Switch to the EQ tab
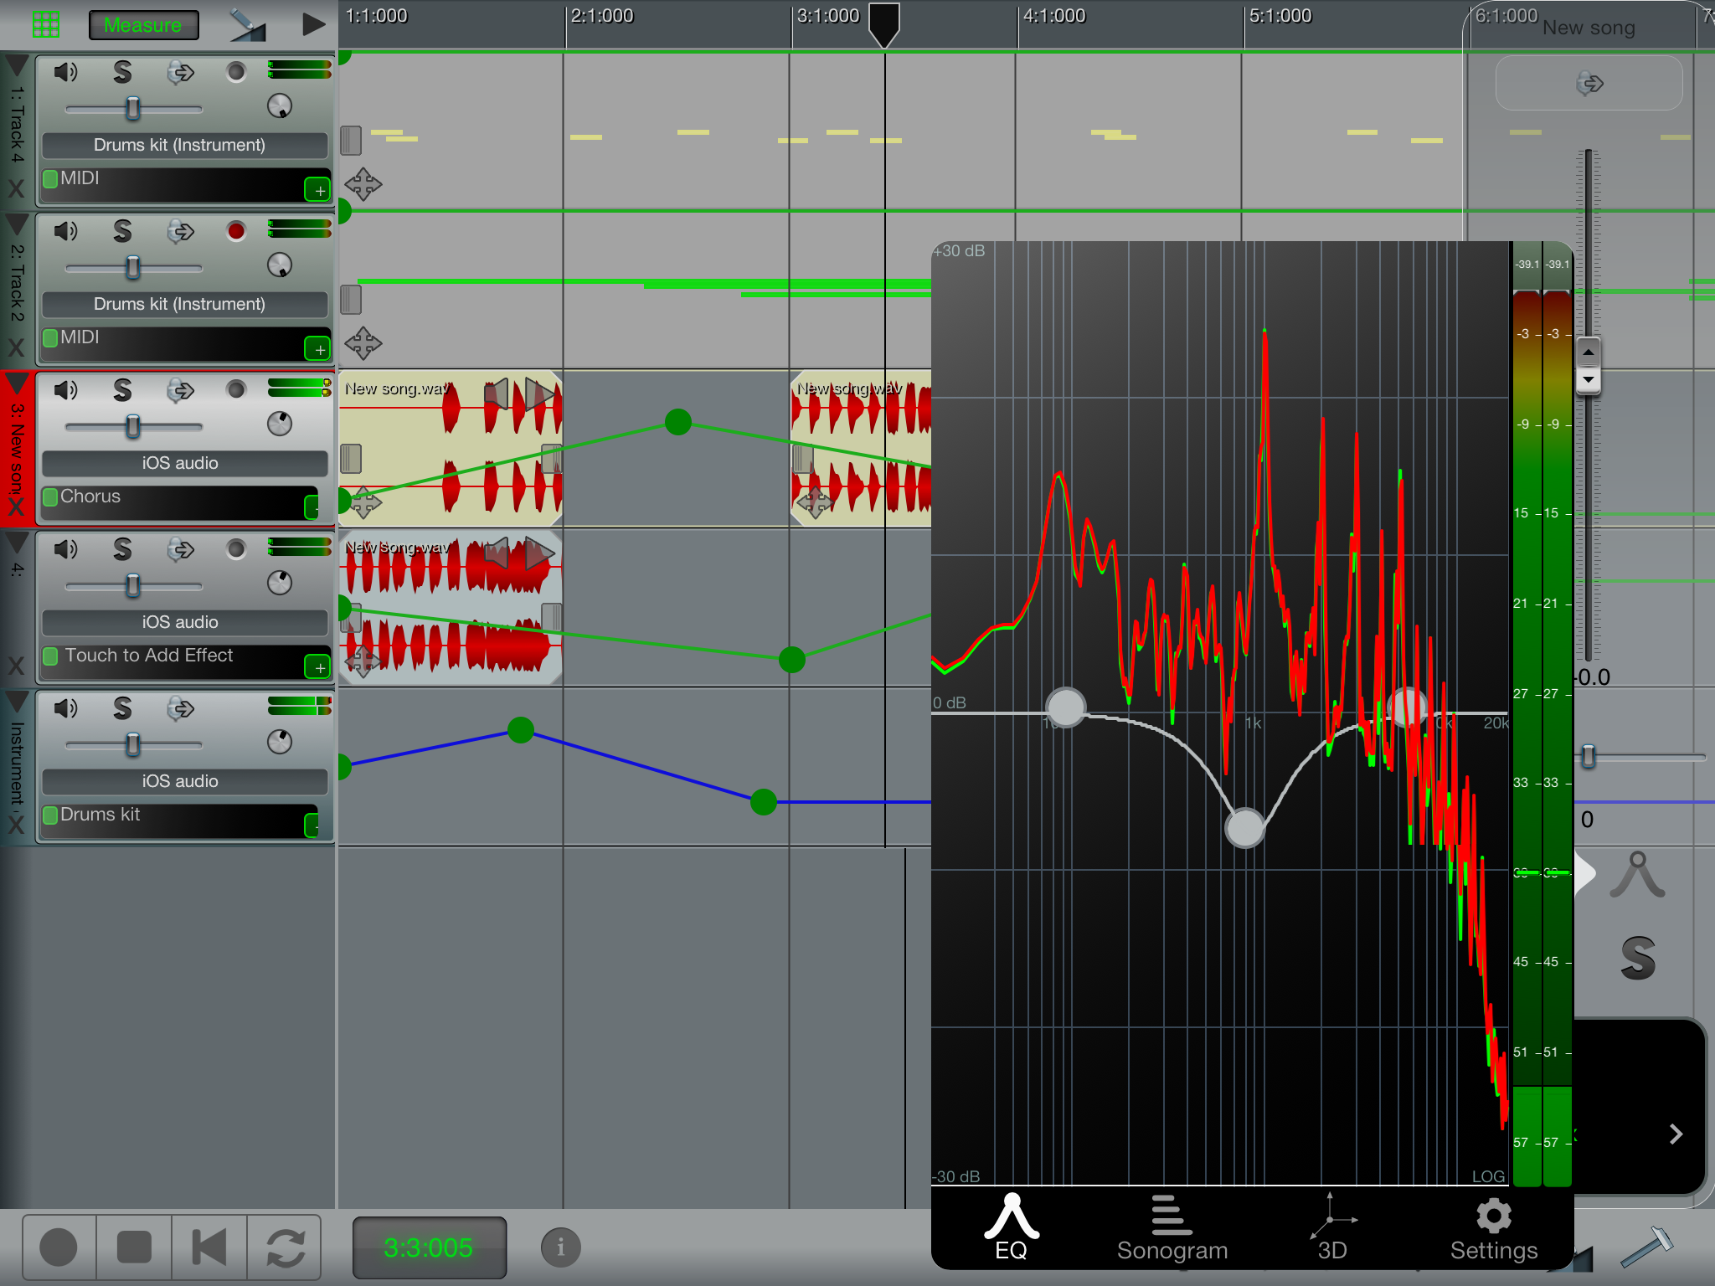 click(x=1012, y=1228)
